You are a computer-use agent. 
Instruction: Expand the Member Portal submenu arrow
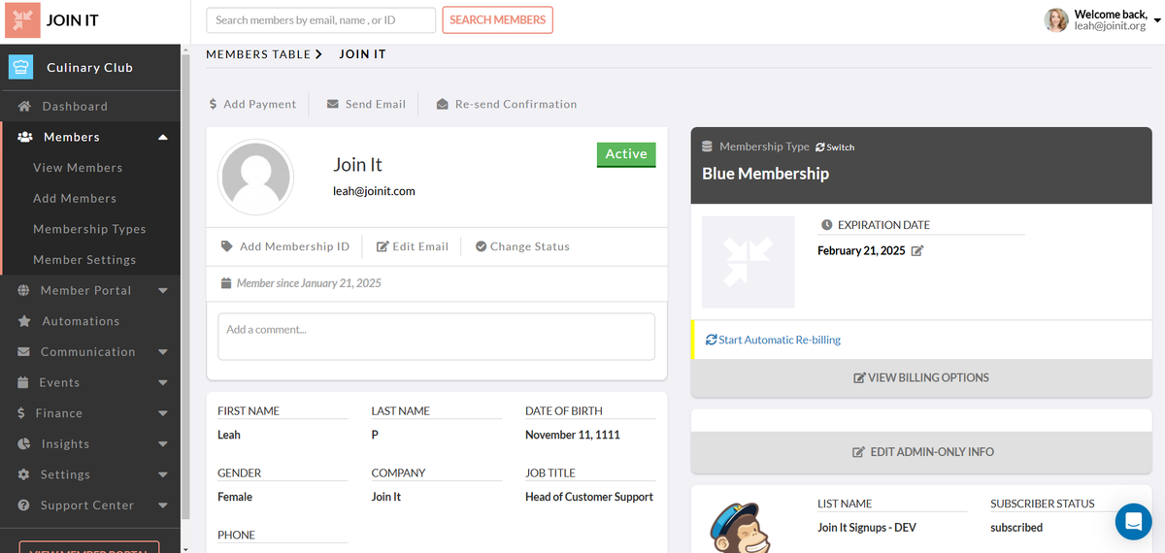(163, 290)
